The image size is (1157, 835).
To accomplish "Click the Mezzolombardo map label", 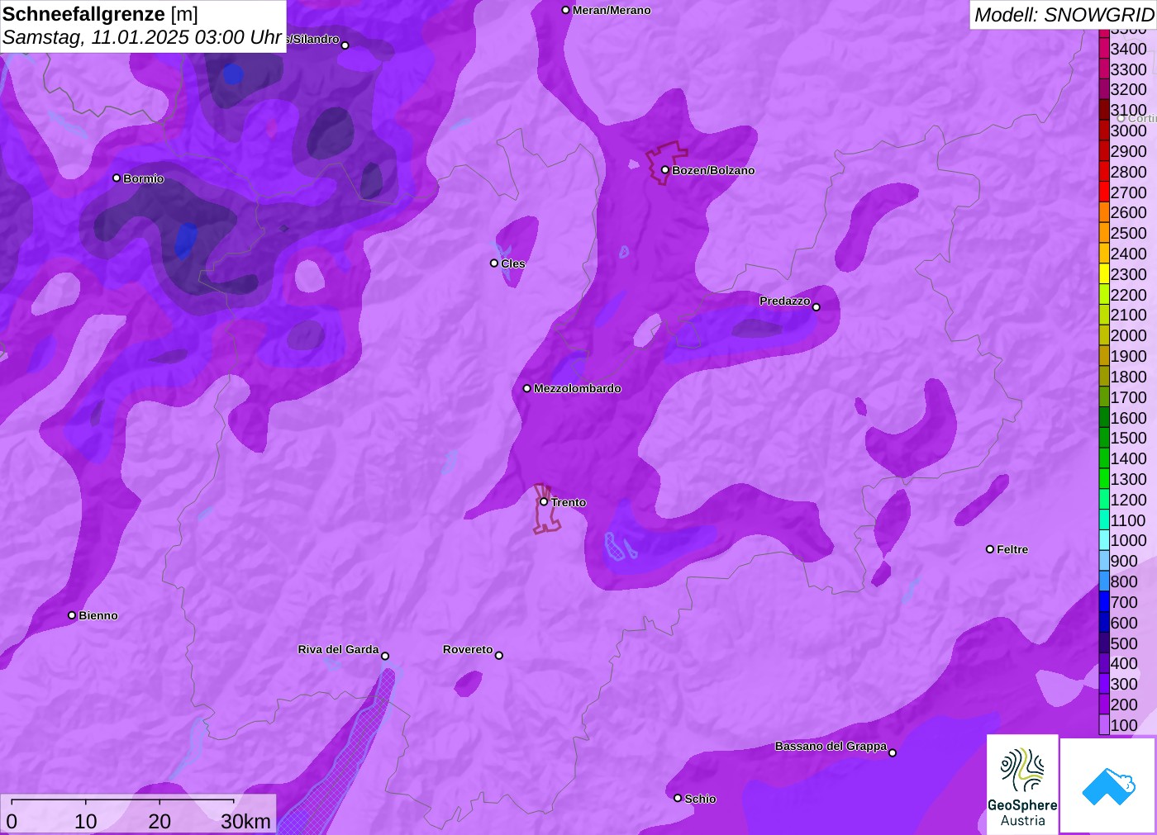I will coord(577,388).
